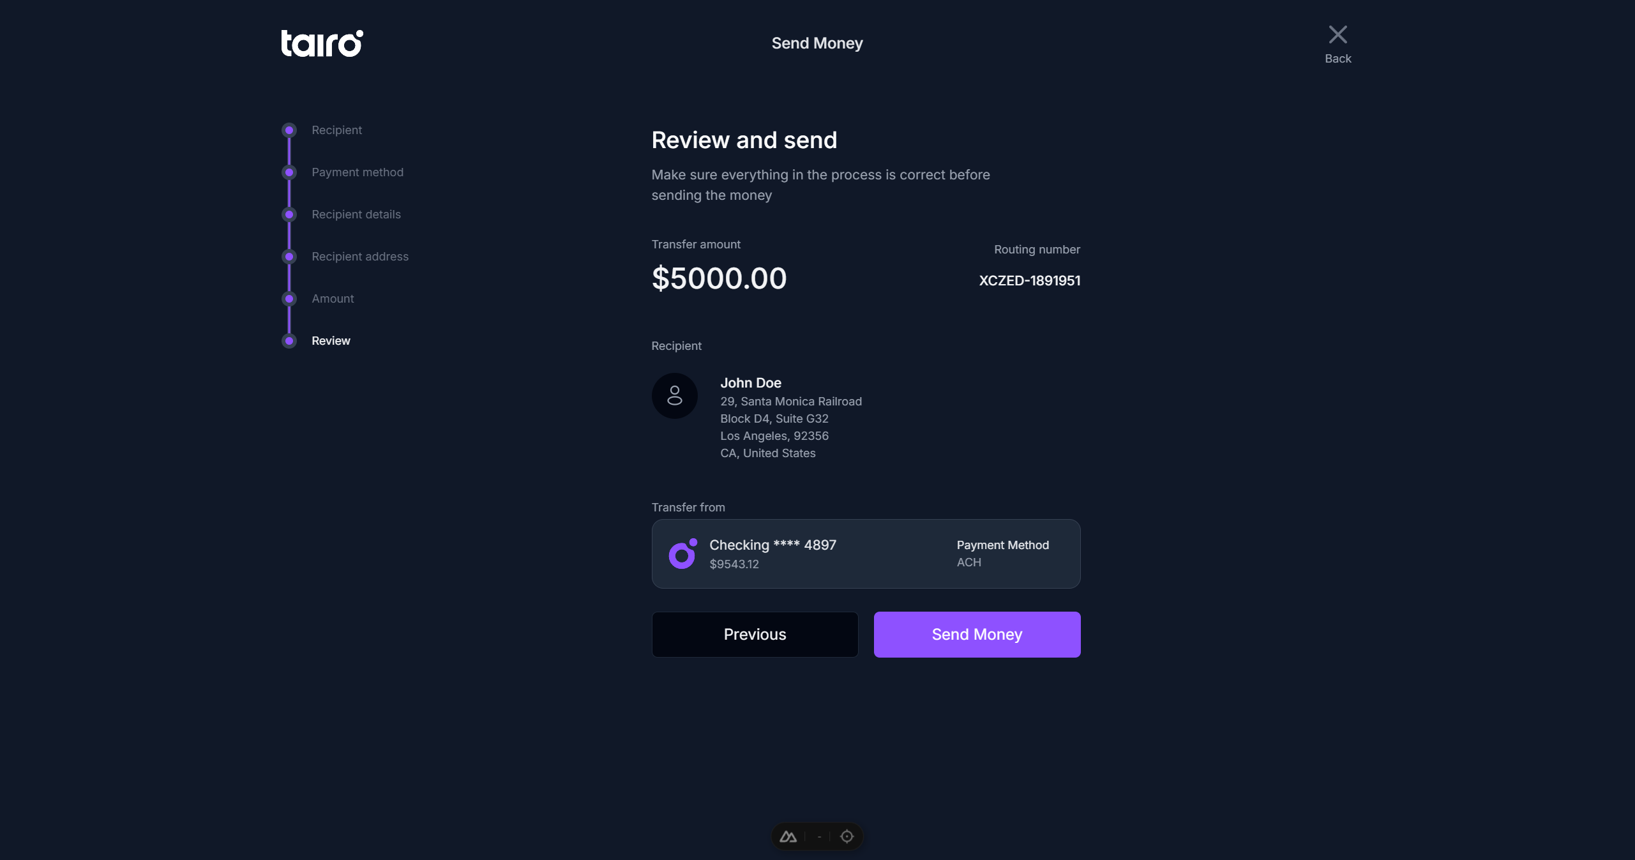Toggle the component inspector crosshair icon
Screen dimensions: 1635x860
[x=847, y=836]
